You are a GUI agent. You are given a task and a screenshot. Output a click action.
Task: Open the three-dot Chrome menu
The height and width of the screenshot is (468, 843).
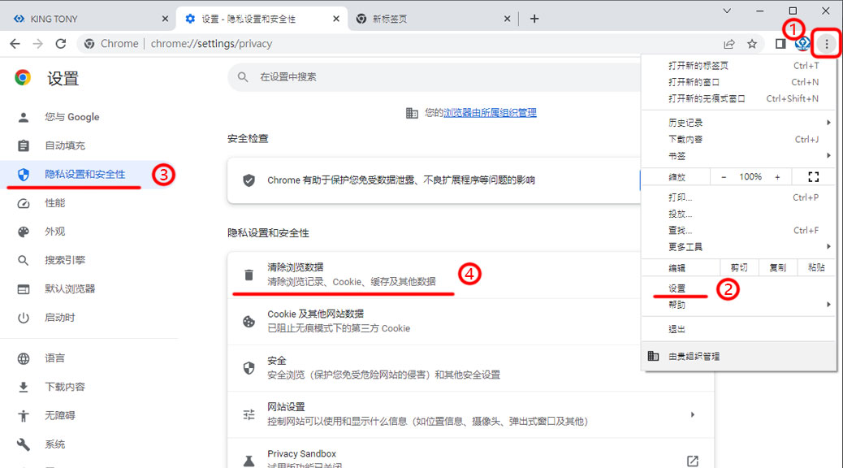(x=827, y=44)
